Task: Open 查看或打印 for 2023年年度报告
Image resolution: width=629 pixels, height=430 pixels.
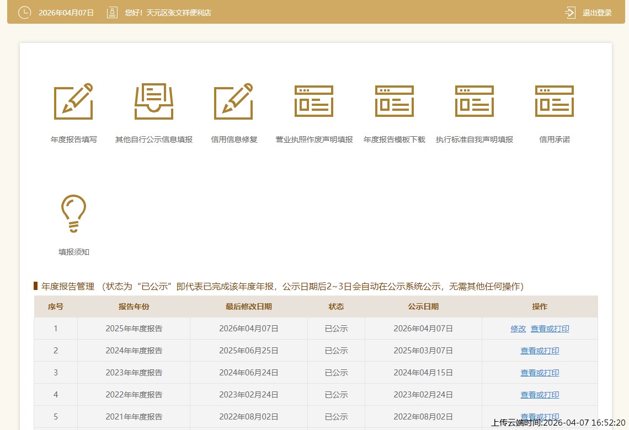Action: tap(540, 373)
